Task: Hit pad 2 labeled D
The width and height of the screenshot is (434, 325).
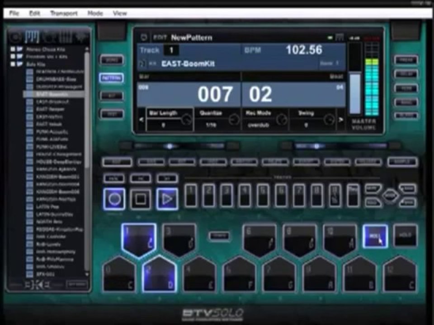Action: tap(160, 274)
